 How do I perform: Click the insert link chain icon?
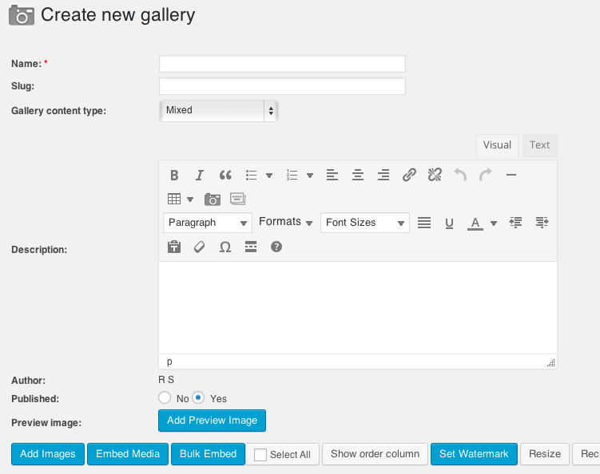409,176
